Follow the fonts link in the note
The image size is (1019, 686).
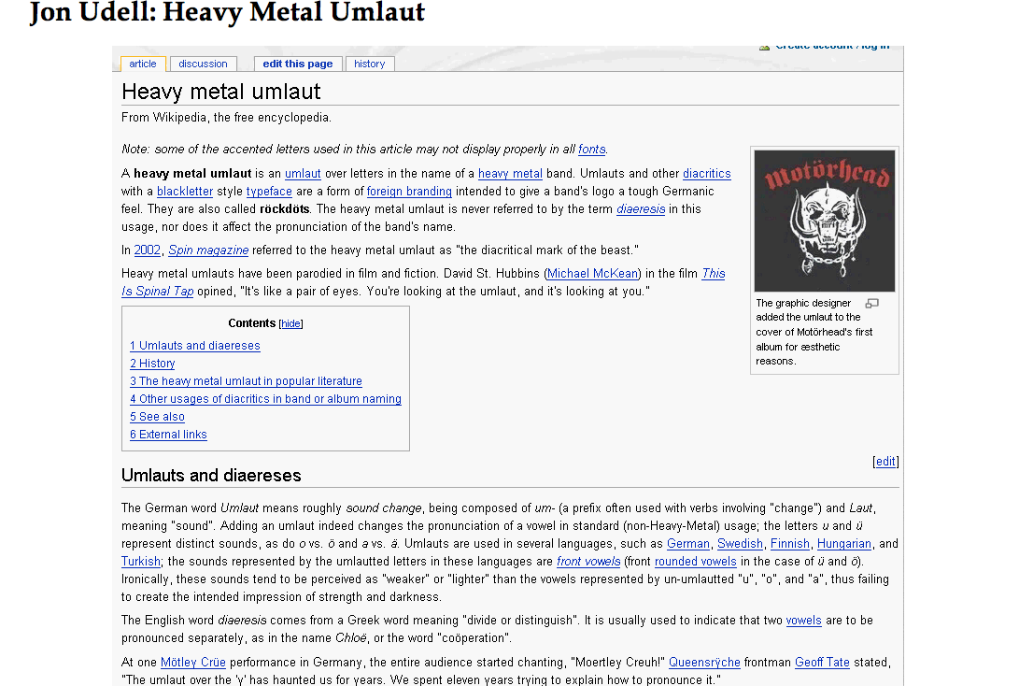(x=592, y=150)
